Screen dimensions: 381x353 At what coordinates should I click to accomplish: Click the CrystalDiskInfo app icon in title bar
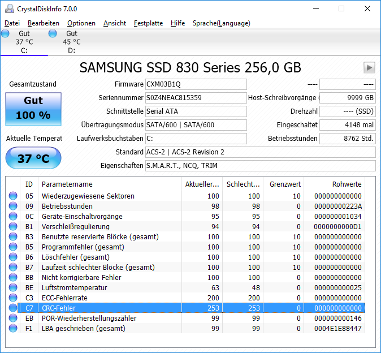[10, 8]
